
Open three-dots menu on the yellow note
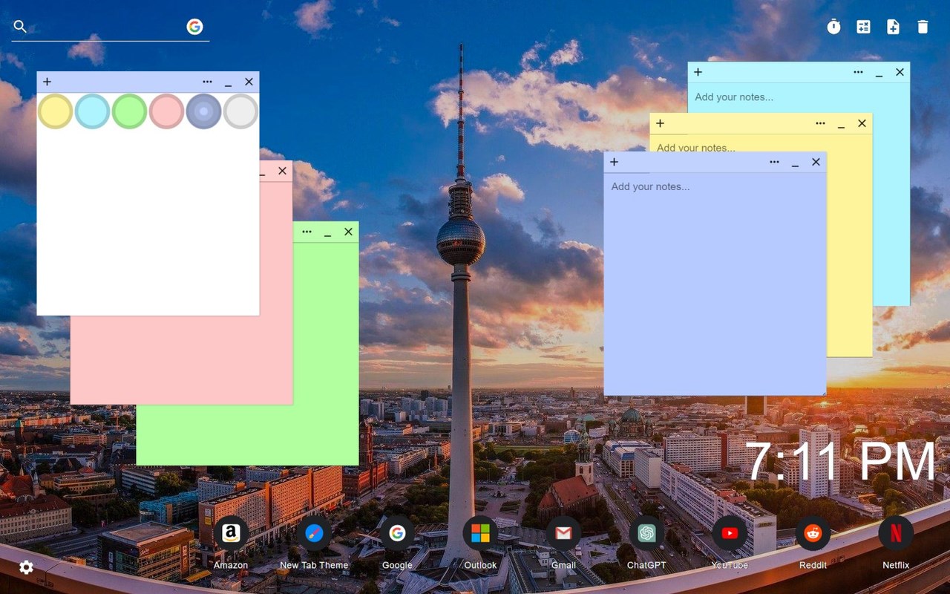coord(820,123)
